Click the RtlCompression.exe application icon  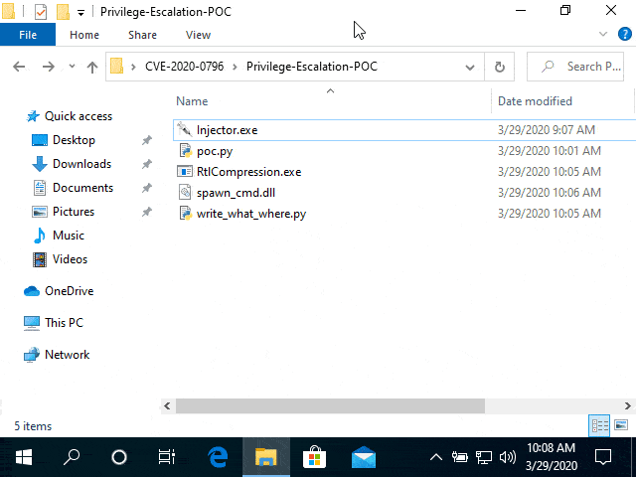tap(185, 172)
